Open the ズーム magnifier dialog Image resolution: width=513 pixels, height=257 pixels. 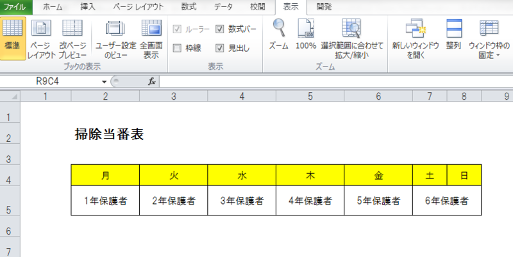click(x=278, y=35)
